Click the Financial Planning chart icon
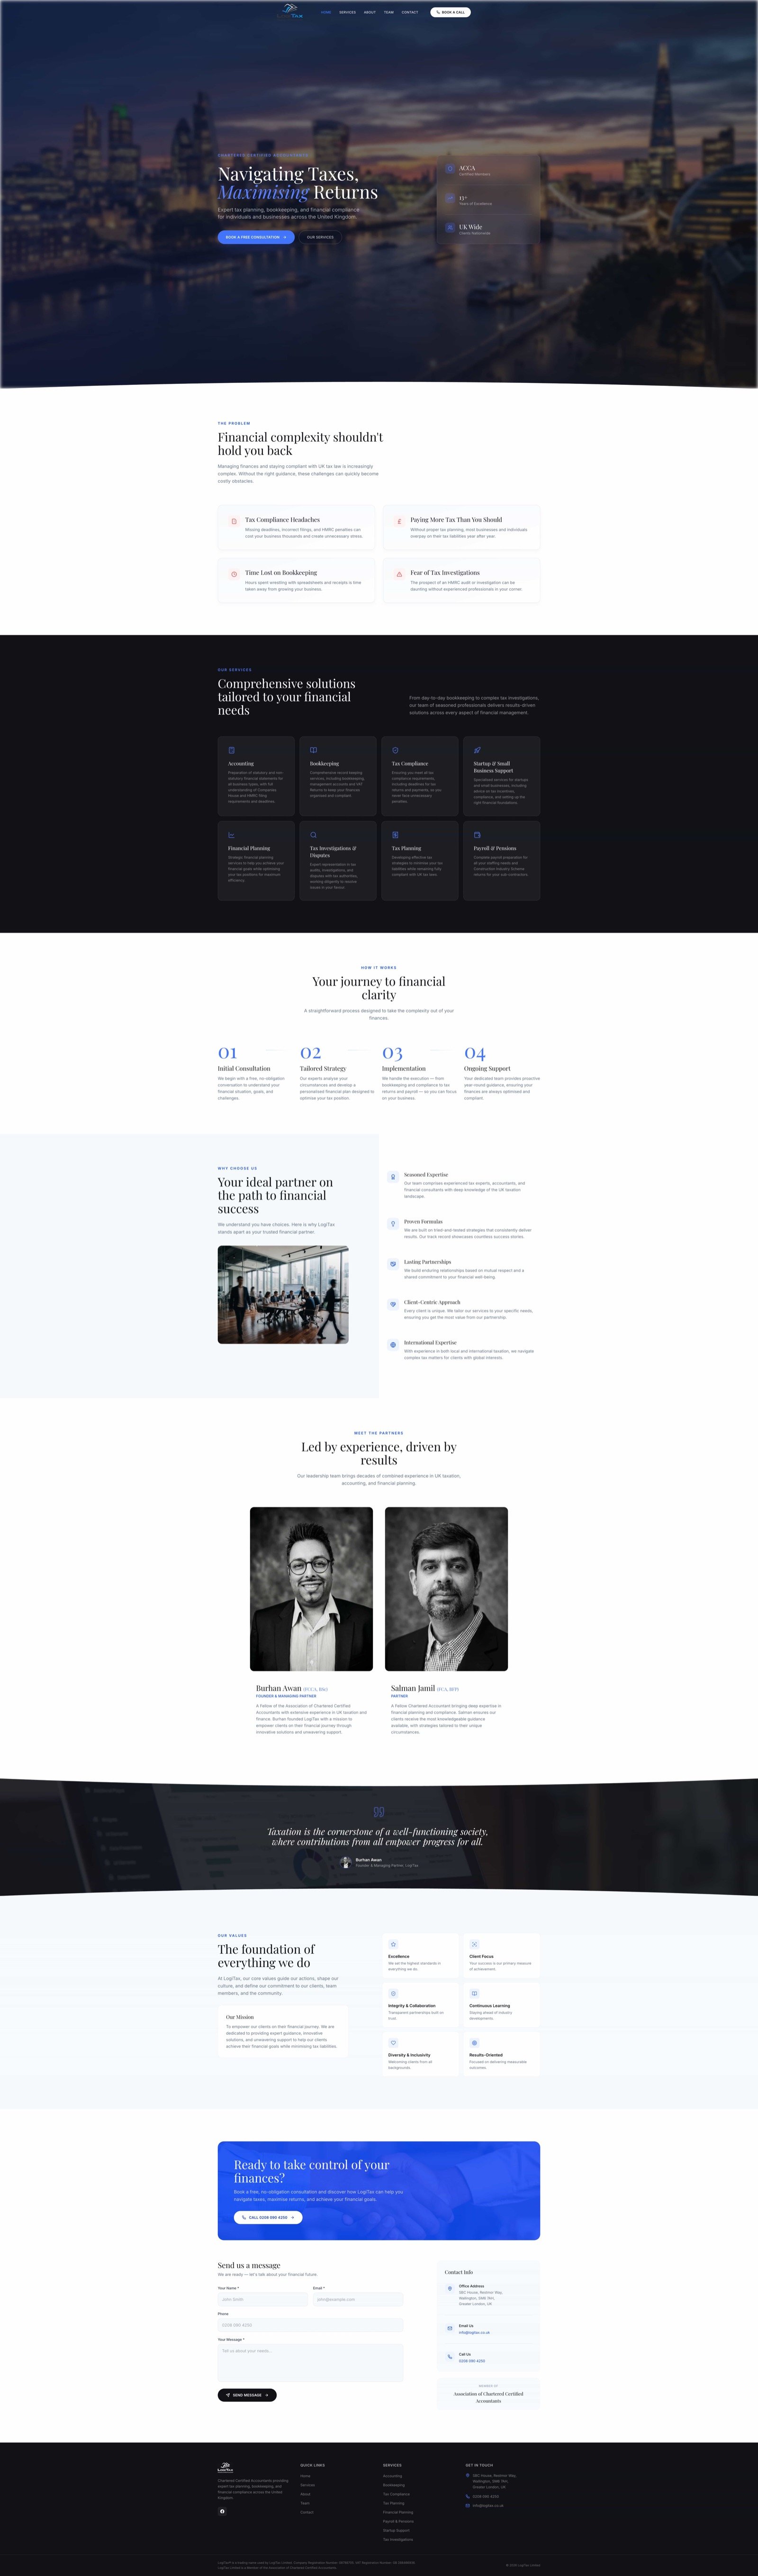Image resolution: width=758 pixels, height=2576 pixels. tap(231, 834)
